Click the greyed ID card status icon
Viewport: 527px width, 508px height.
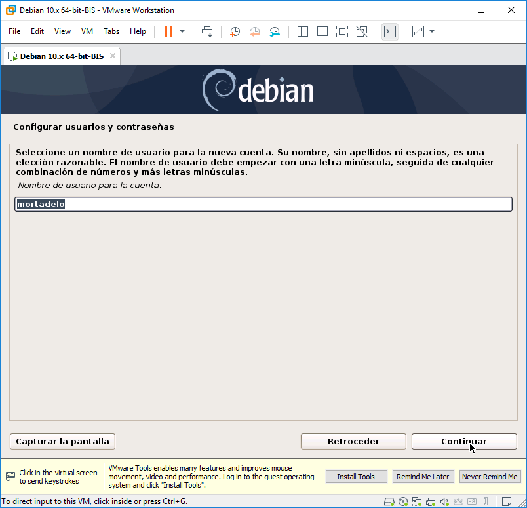coord(472,502)
